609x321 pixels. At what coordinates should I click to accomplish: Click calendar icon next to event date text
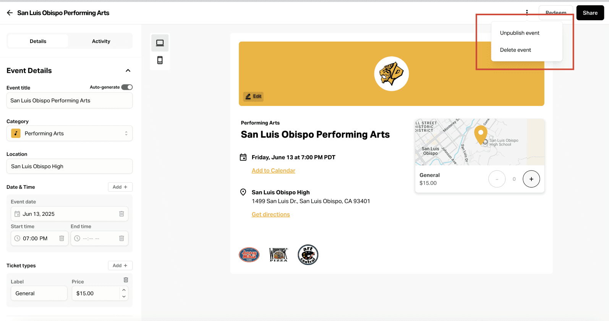tap(243, 157)
